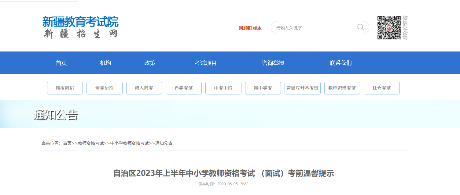Image resolution: width=460 pixels, height=195 pixels.
Task: Open the 考试项目 navigation item
Action: coord(206,63)
